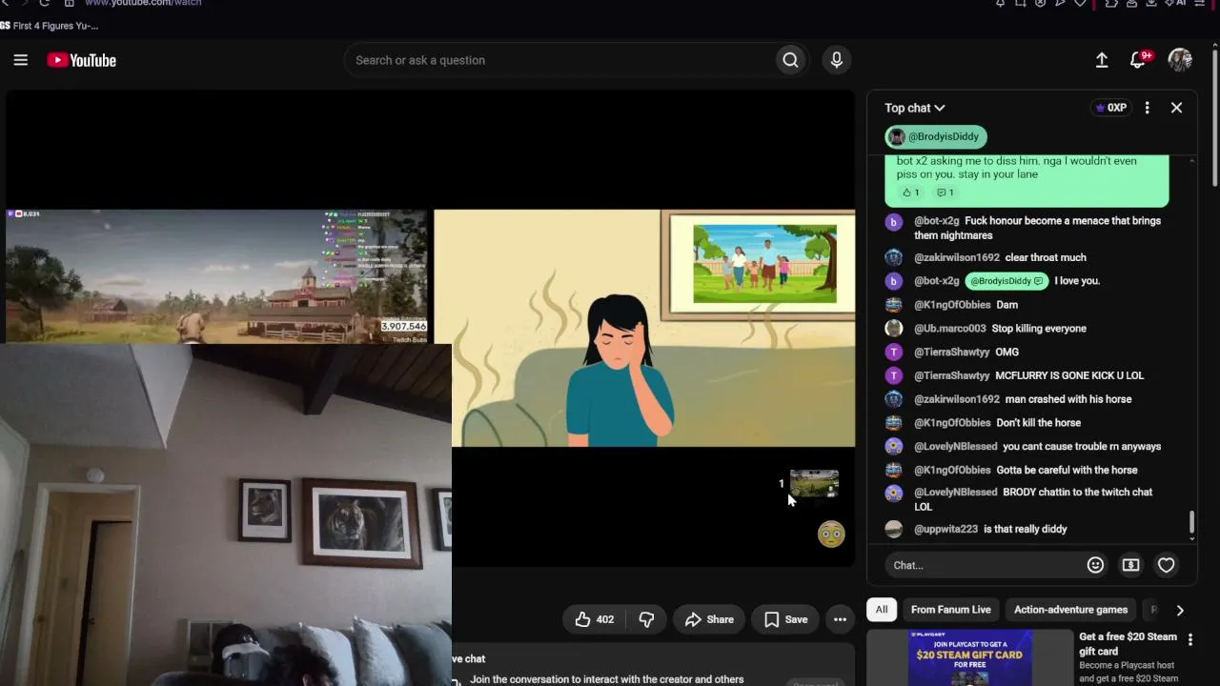
Task: Click the @Ub.marco003 username
Action: 950,329
